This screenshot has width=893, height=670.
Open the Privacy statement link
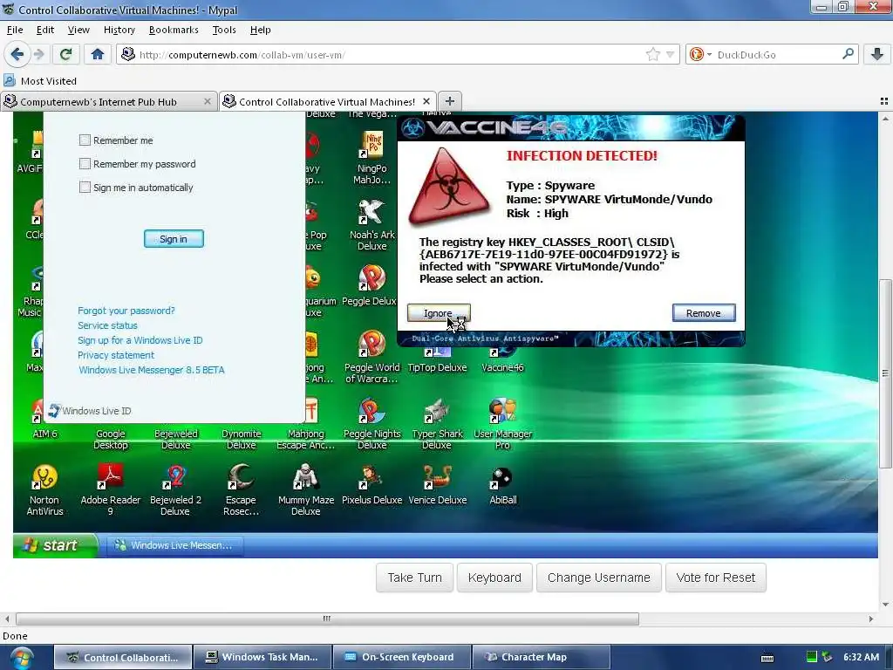pyautogui.click(x=116, y=355)
